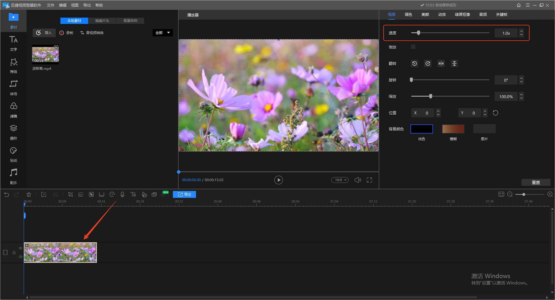555x300 pixels.
Task: Open the 文件 menu
Action: (x=51, y=5)
